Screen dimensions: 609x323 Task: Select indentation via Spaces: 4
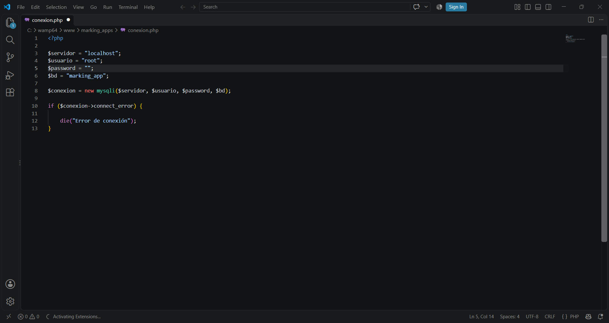[510, 316]
